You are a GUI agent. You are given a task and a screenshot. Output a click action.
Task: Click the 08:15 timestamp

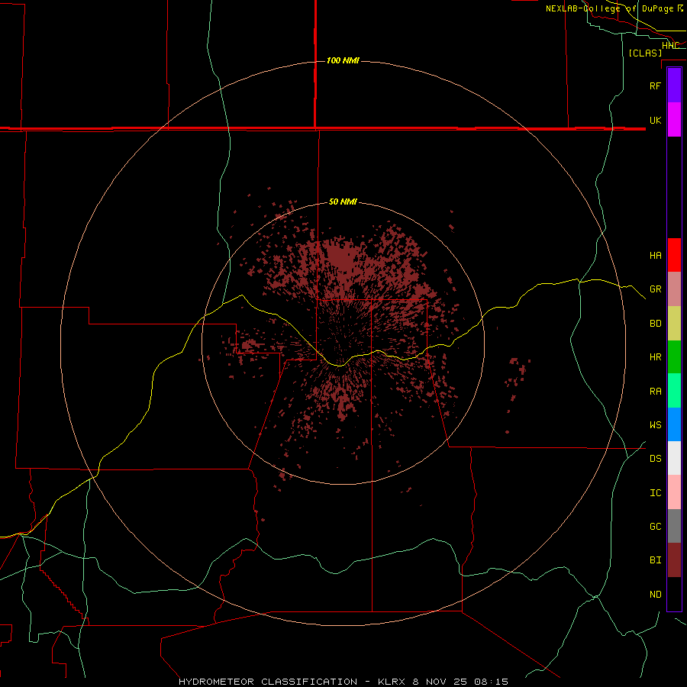(492, 682)
